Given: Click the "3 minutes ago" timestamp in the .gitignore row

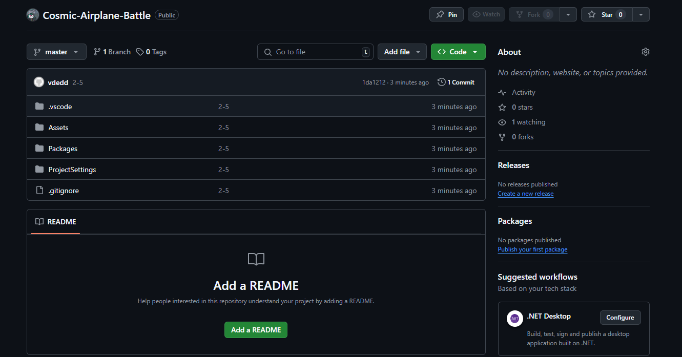Looking at the screenshot, I should [454, 191].
